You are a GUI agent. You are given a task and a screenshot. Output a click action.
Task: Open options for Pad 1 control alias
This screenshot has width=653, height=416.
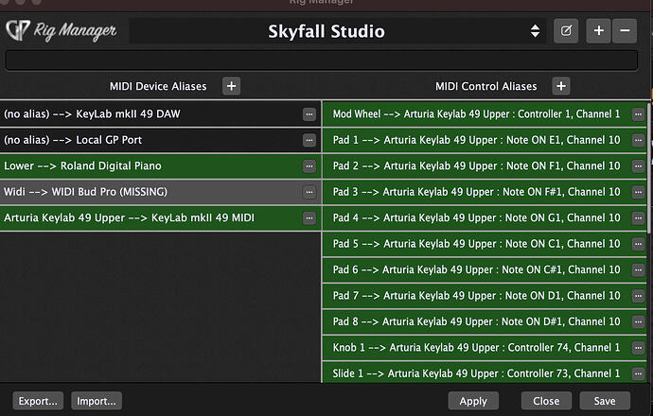click(638, 140)
